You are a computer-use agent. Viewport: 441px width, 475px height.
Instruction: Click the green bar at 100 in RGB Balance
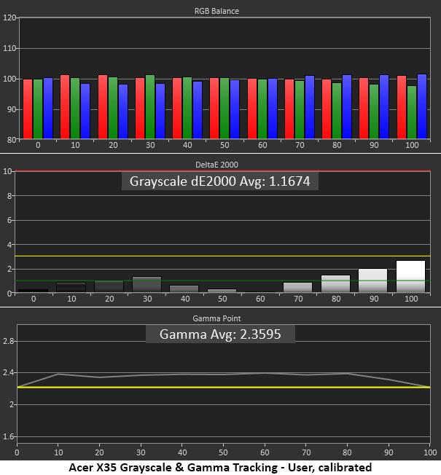tap(412, 112)
